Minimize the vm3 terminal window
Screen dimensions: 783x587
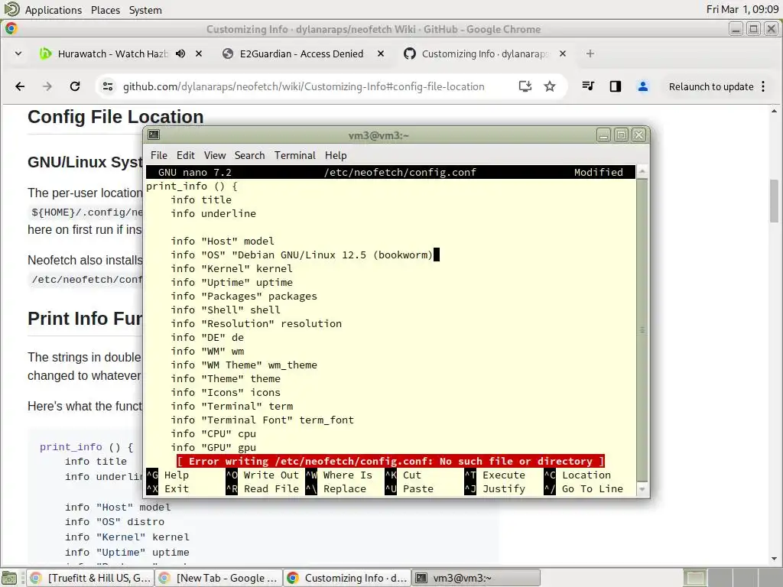pos(603,135)
